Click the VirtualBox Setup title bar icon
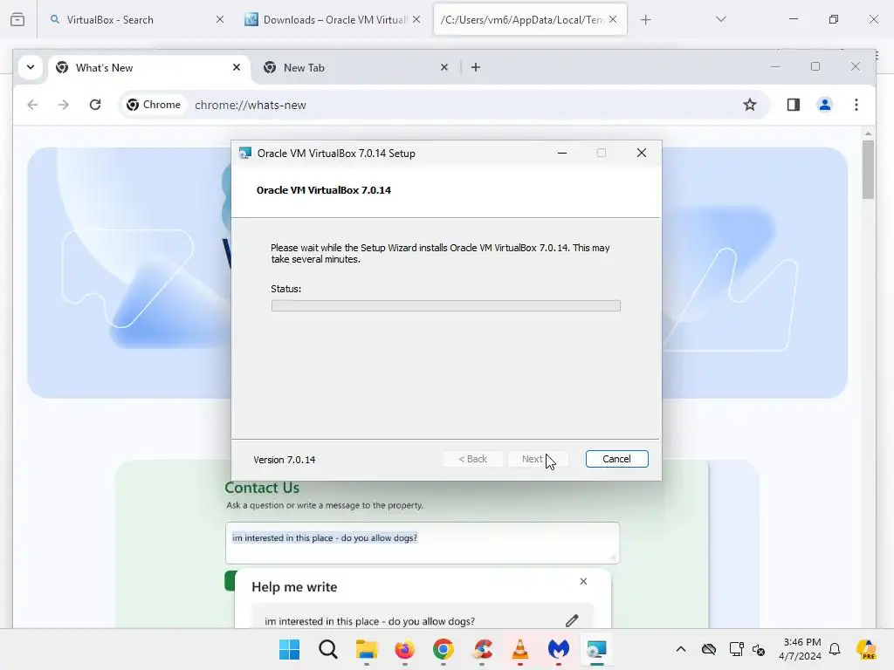Viewport: 894px width, 670px height. [x=245, y=154]
